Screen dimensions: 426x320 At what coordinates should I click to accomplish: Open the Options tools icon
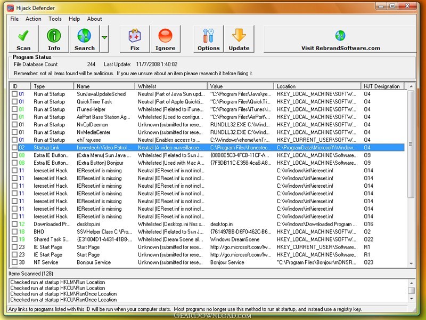tap(209, 39)
